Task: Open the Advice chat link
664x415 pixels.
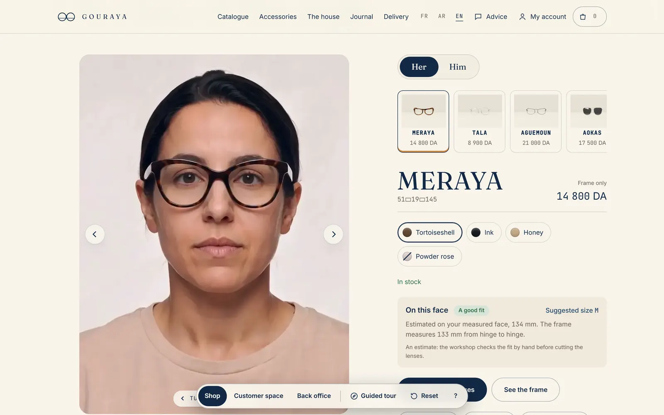Action: click(x=491, y=17)
